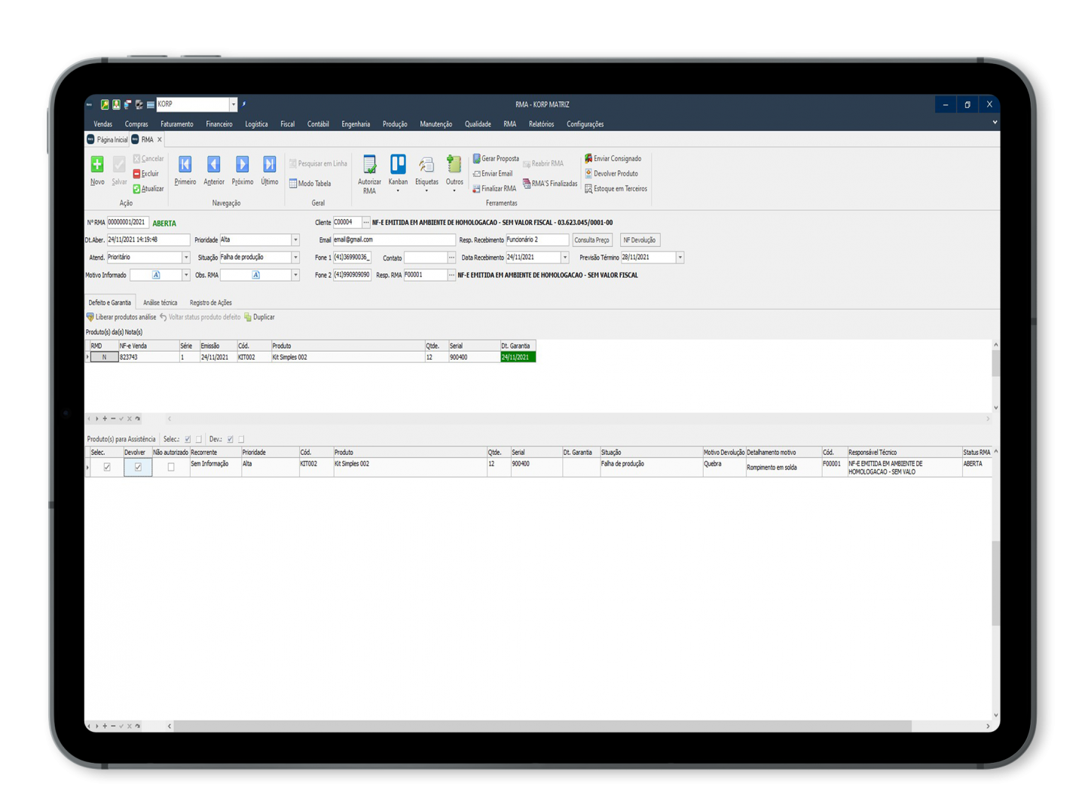
Task: Click the Consulta Preço button
Action: [x=591, y=240]
